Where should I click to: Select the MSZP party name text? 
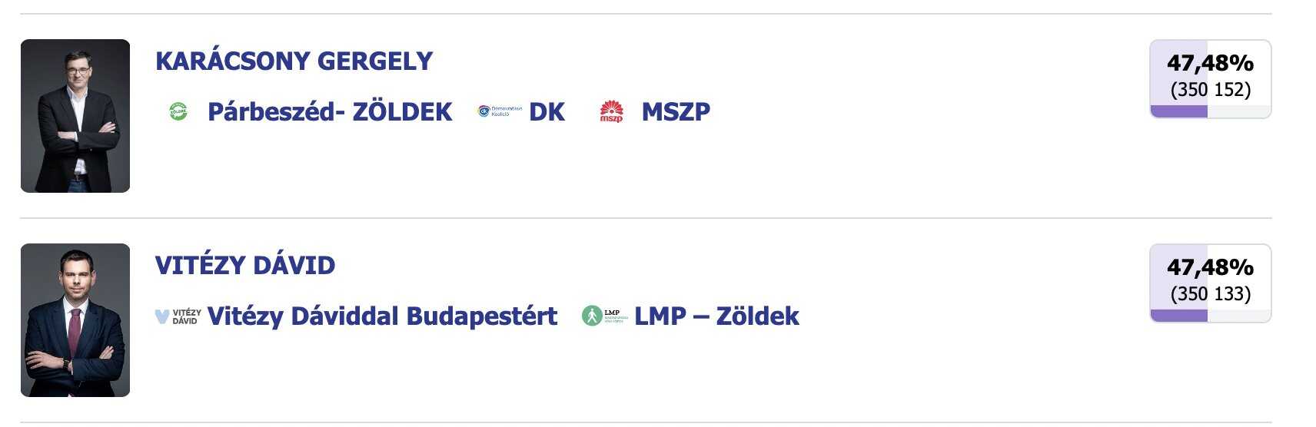pyautogui.click(x=676, y=111)
